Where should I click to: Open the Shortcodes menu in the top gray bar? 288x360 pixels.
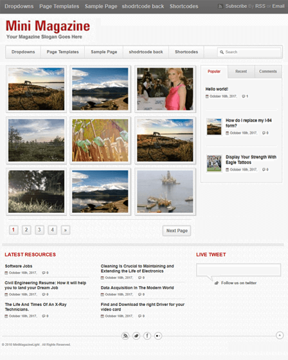click(184, 6)
